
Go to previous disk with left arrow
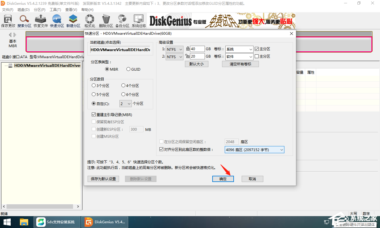10,35
